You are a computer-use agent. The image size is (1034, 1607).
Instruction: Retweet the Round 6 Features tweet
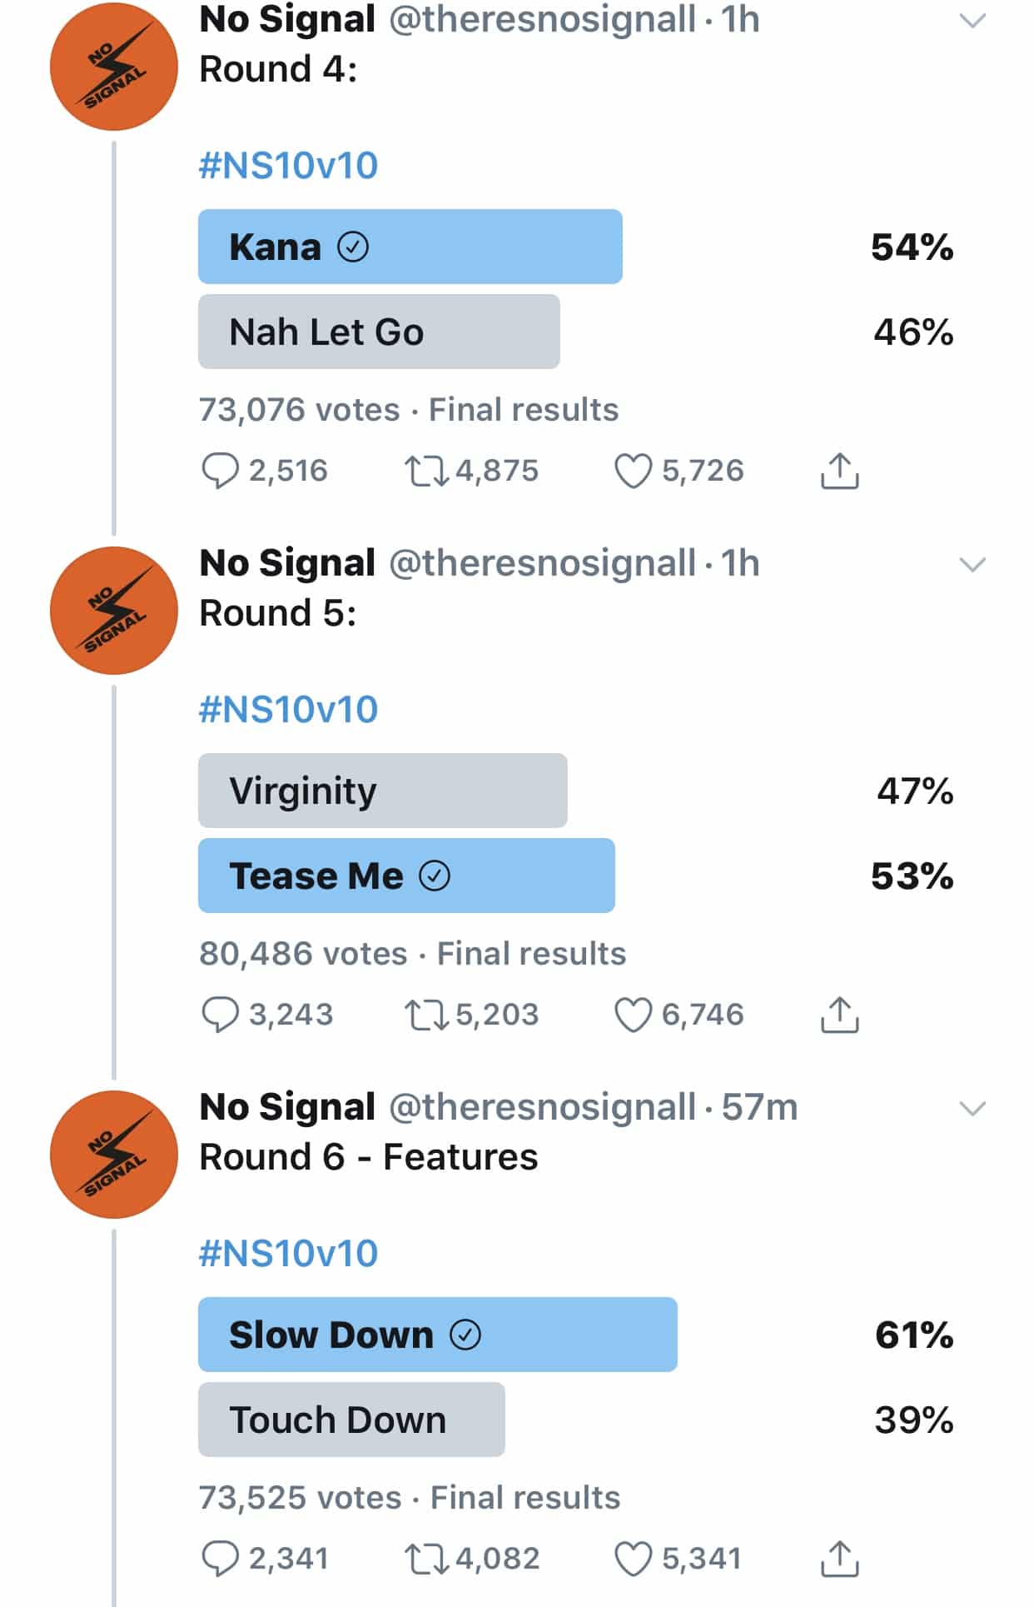coord(425,1559)
